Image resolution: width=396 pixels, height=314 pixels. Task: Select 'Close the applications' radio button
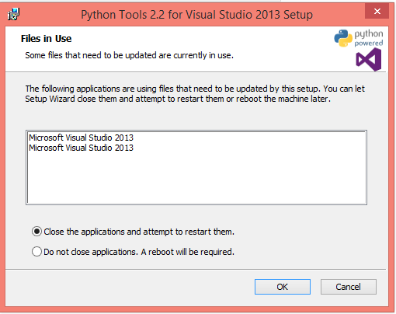tap(36, 232)
